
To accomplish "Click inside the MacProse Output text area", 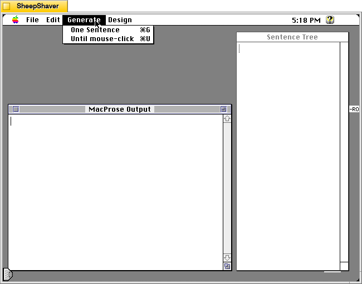I will pos(116,192).
